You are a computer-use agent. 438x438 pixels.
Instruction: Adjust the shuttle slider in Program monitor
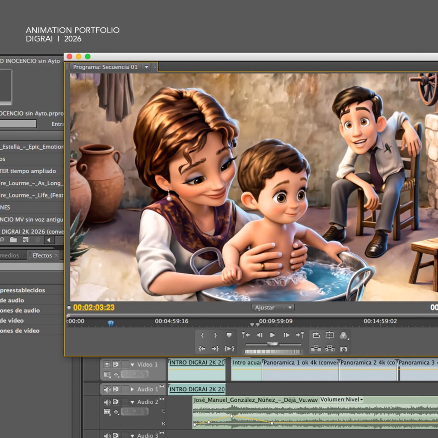(x=272, y=344)
